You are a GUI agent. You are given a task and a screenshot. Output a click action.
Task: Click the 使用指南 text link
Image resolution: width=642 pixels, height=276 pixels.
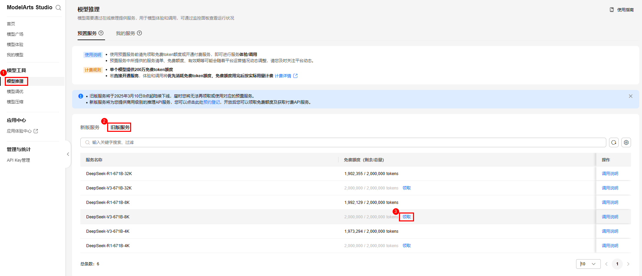pyautogui.click(x=626, y=10)
